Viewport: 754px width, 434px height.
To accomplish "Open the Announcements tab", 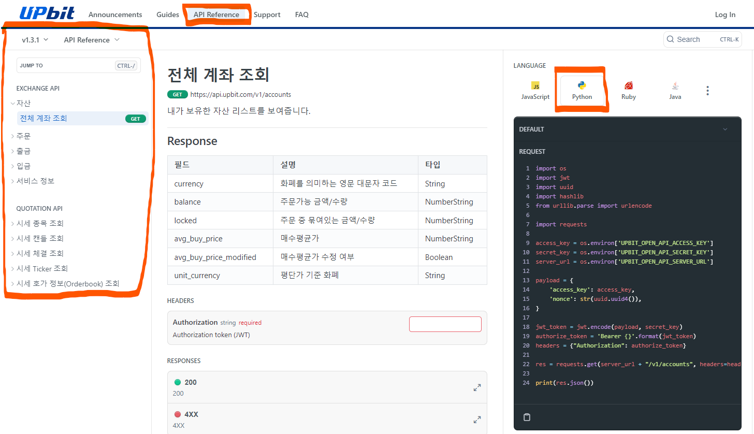I will [x=115, y=15].
